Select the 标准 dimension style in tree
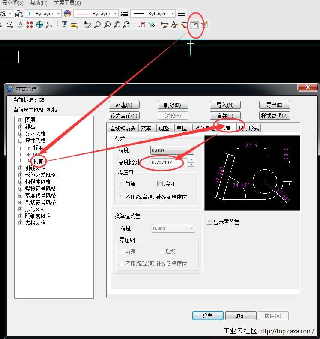Screen dimensions: 320x339 coord(38,148)
